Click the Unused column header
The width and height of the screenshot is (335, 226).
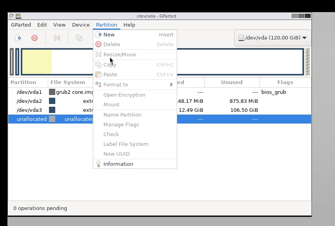point(232,82)
